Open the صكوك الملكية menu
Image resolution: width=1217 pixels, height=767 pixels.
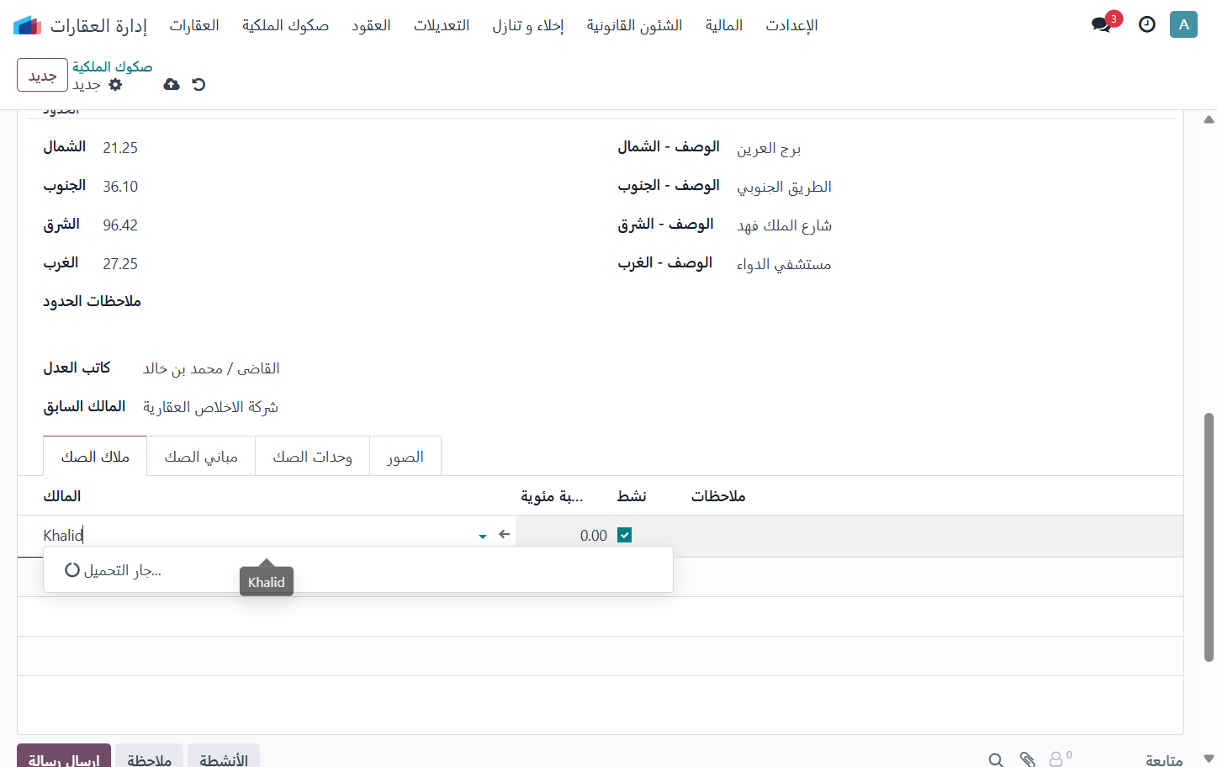click(x=285, y=25)
